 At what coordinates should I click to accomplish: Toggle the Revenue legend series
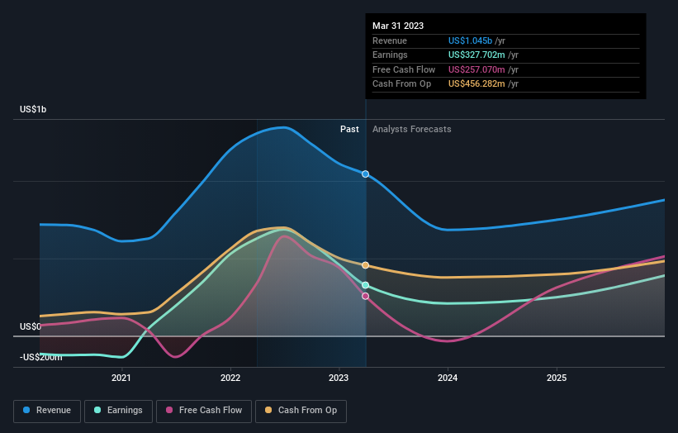[x=47, y=411]
